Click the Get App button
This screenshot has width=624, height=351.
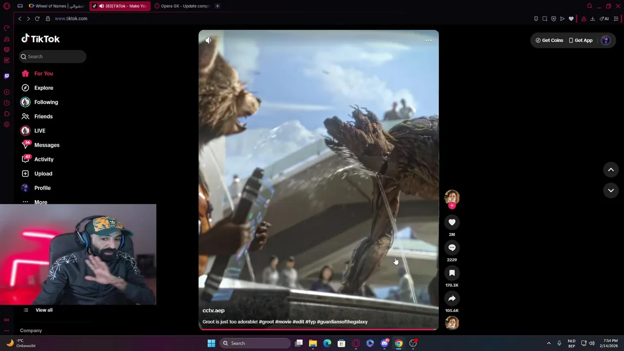[581, 40]
